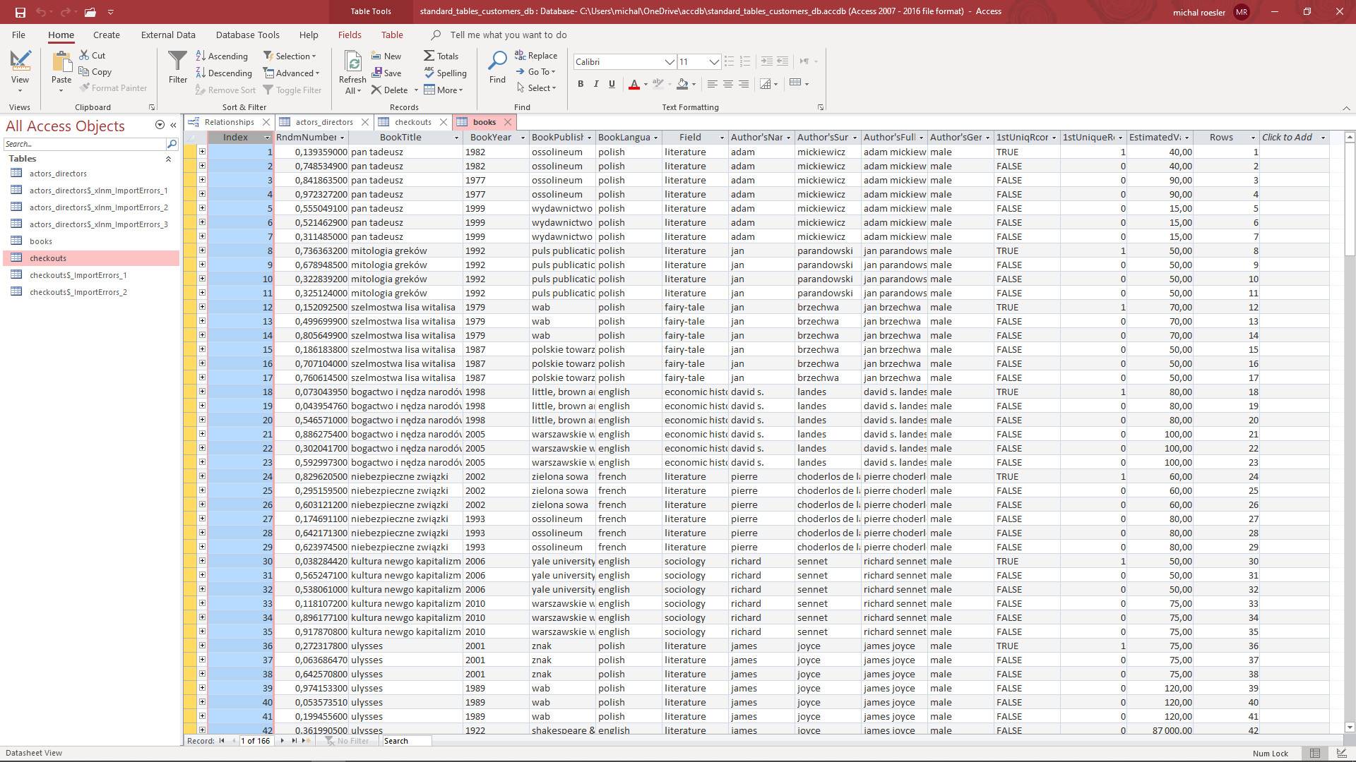This screenshot has height=762, width=1356.
Task: Click Replace in the Find group
Action: click(536, 55)
